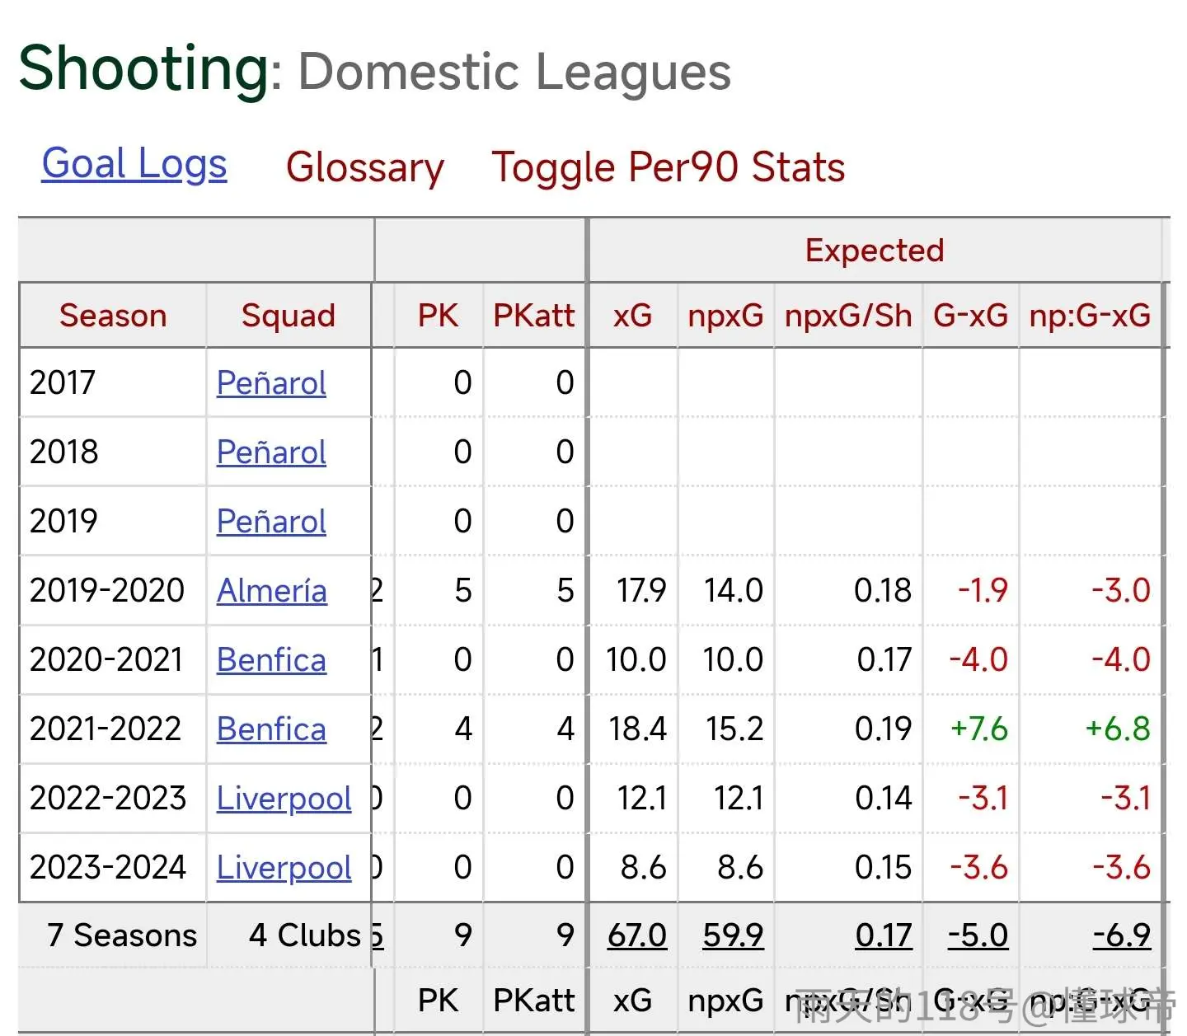Sort by xG column header
The image size is (1187, 1036).
click(632, 316)
